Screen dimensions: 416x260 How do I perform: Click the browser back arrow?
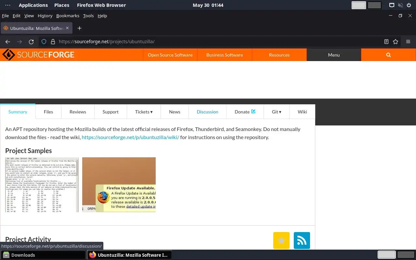(x=8, y=42)
